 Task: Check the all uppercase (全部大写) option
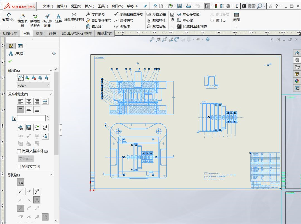(x=19, y=166)
